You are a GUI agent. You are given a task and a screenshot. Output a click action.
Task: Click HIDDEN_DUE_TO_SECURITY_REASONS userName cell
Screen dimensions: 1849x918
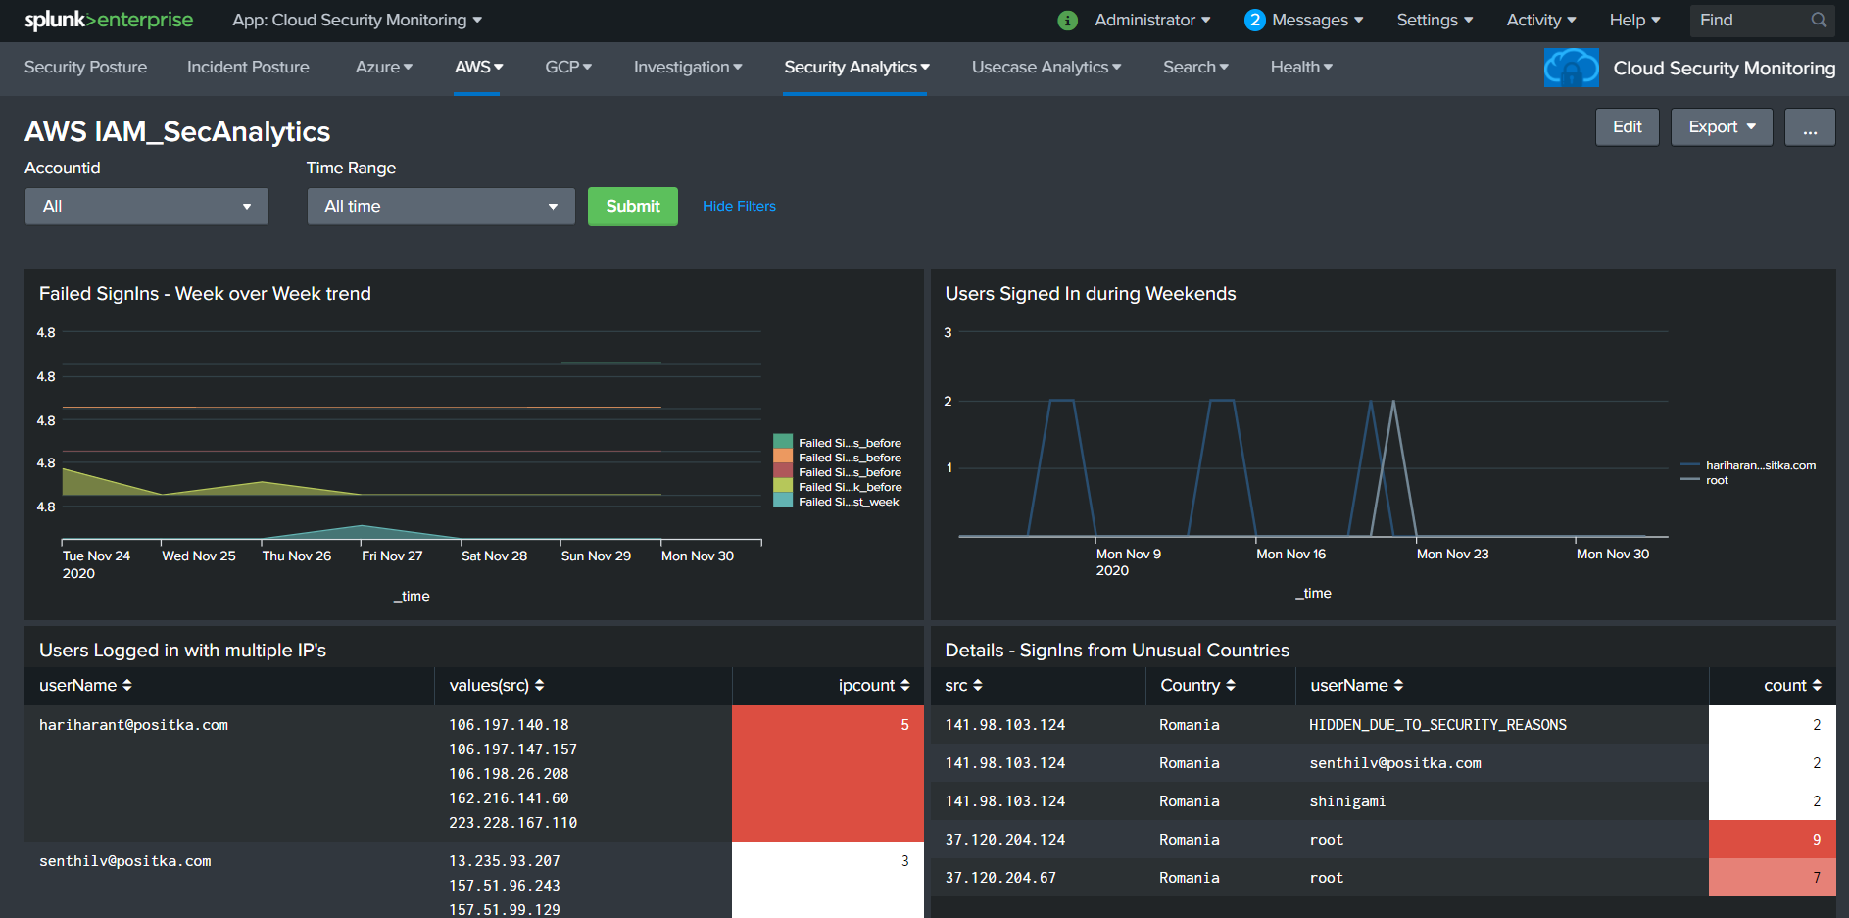[1437, 725]
